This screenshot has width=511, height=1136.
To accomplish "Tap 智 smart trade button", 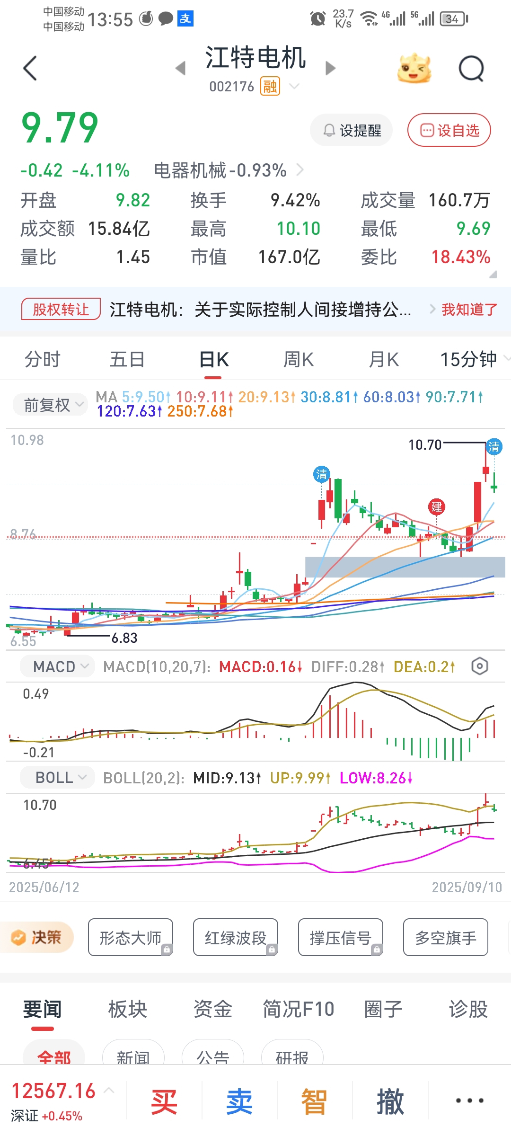I will coord(314,1101).
